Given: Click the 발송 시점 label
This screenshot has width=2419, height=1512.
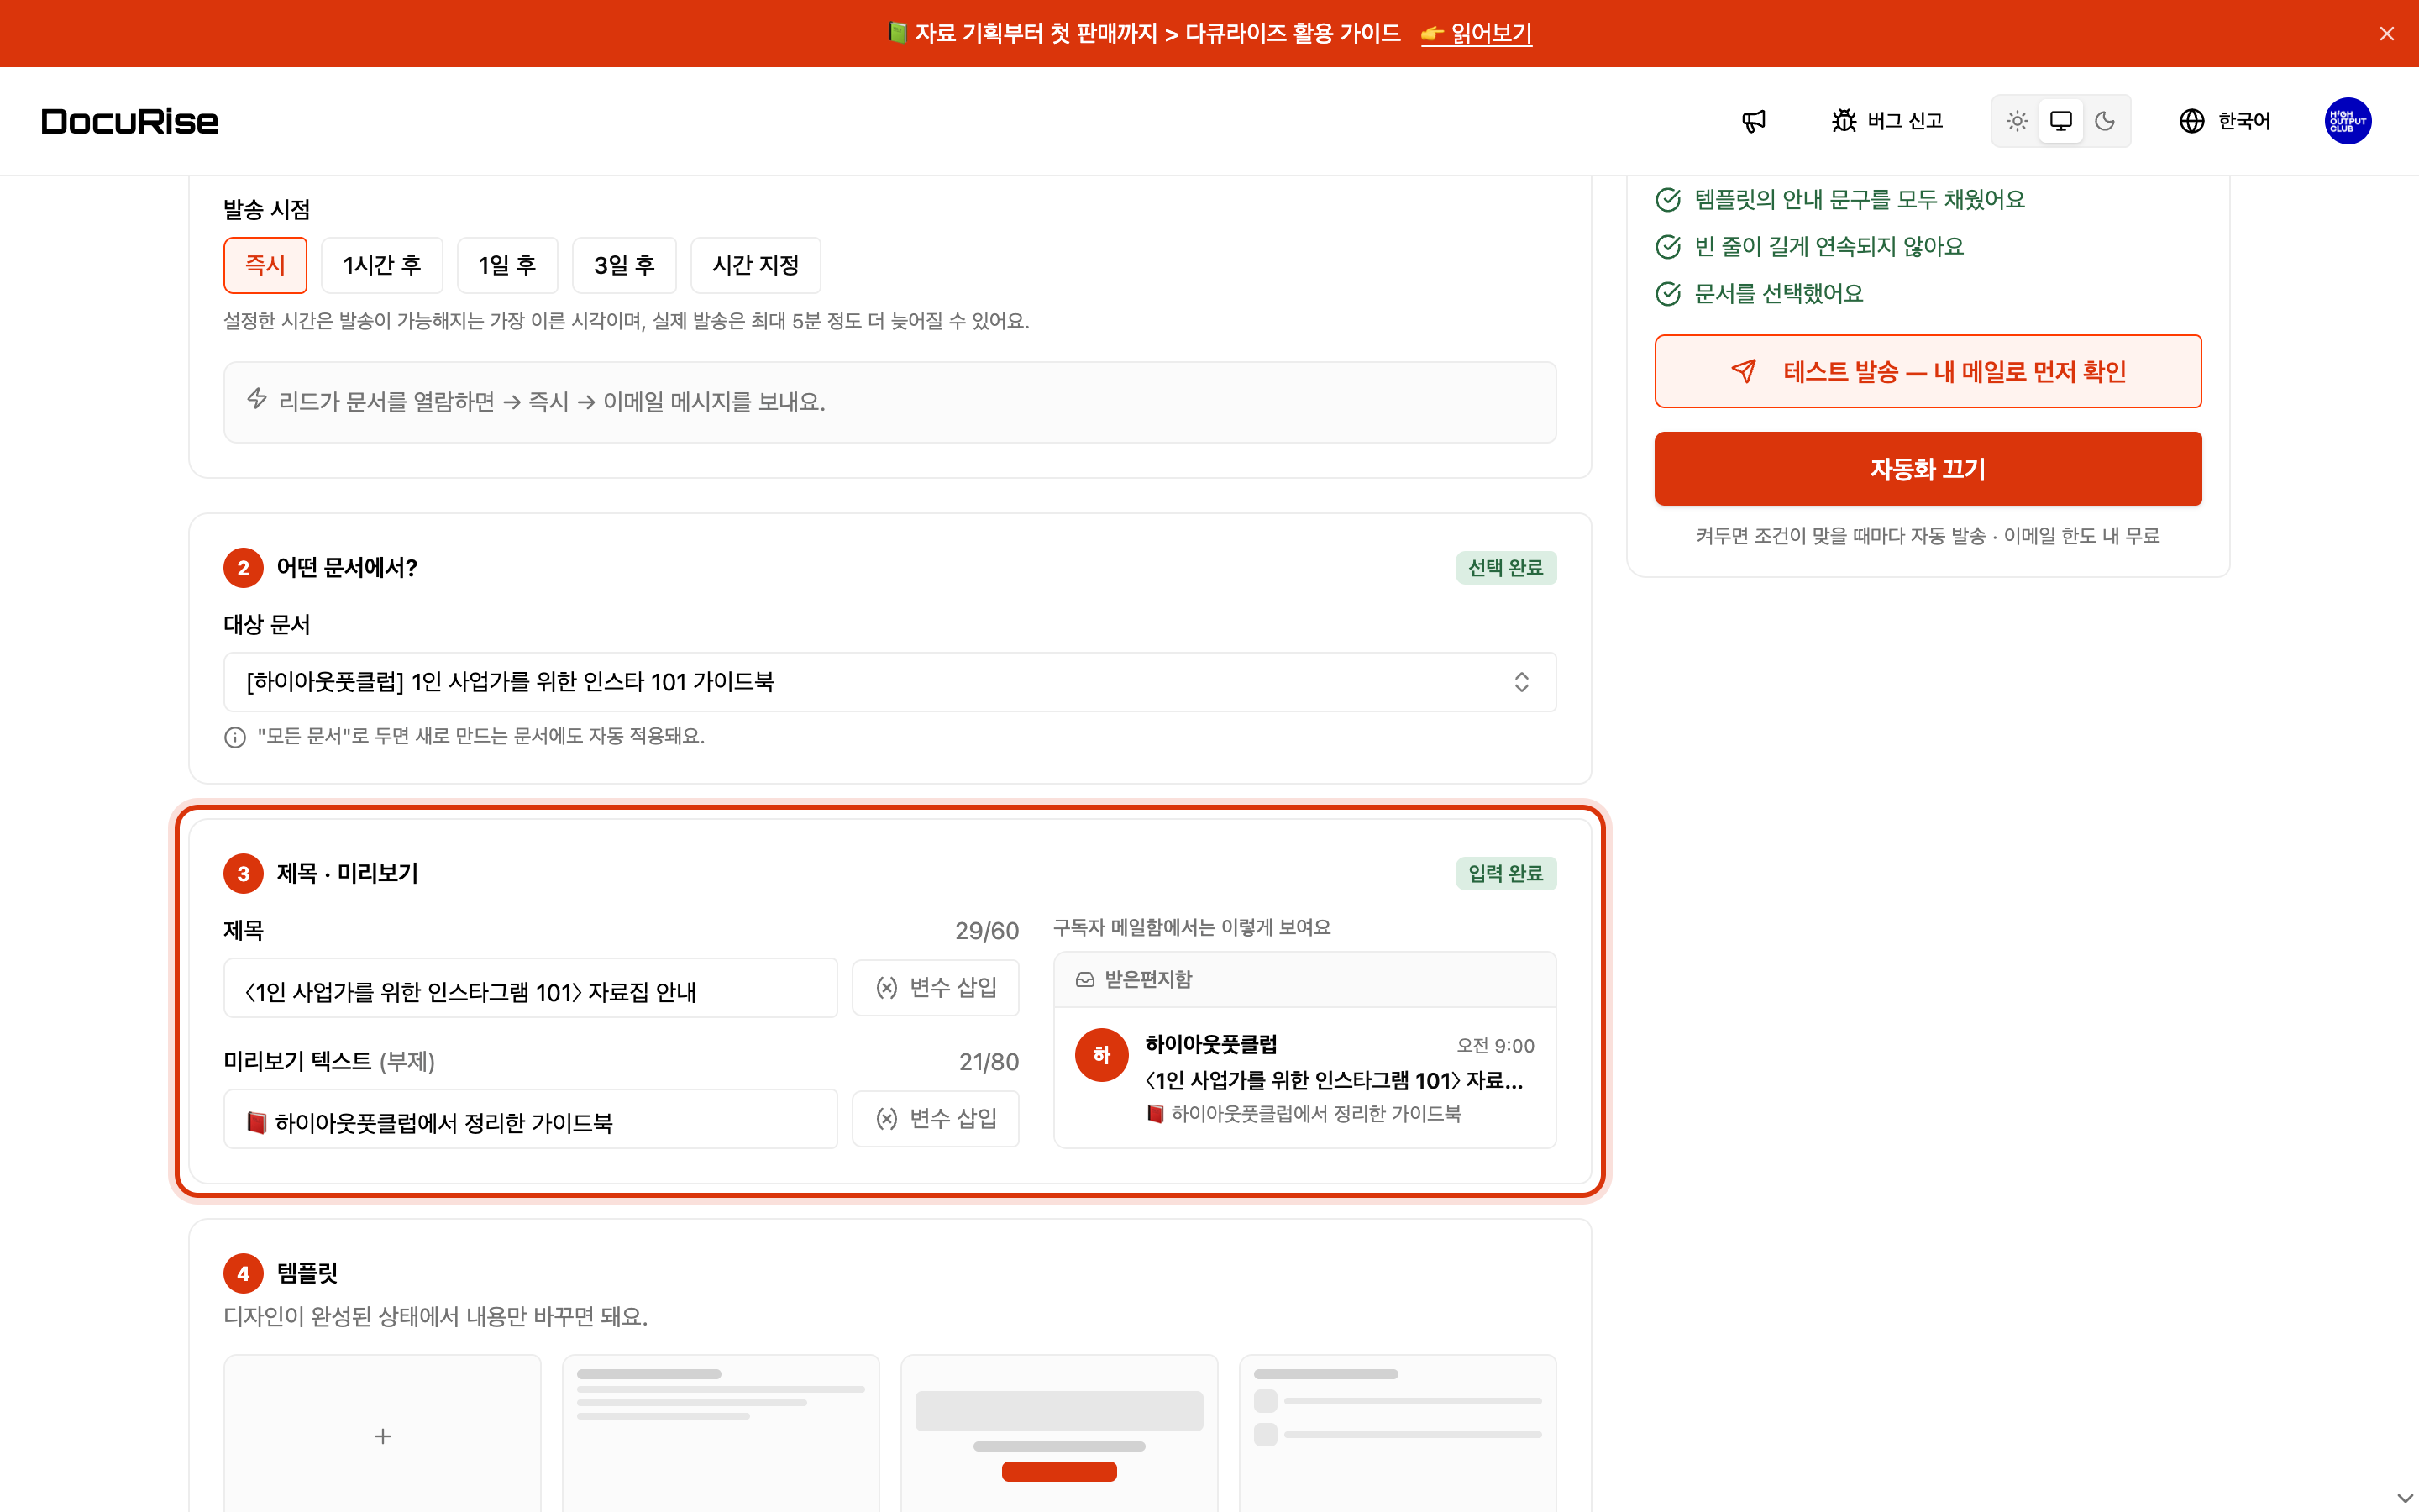Looking at the screenshot, I should (267, 210).
